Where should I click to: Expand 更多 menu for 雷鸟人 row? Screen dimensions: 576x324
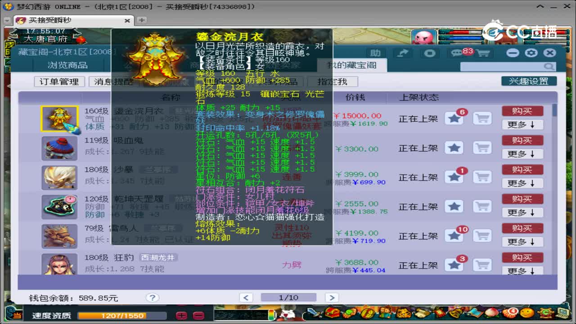coord(522,242)
